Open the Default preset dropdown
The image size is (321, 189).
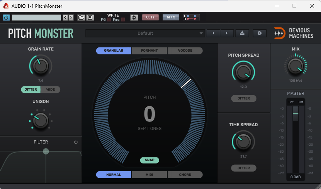point(145,33)
